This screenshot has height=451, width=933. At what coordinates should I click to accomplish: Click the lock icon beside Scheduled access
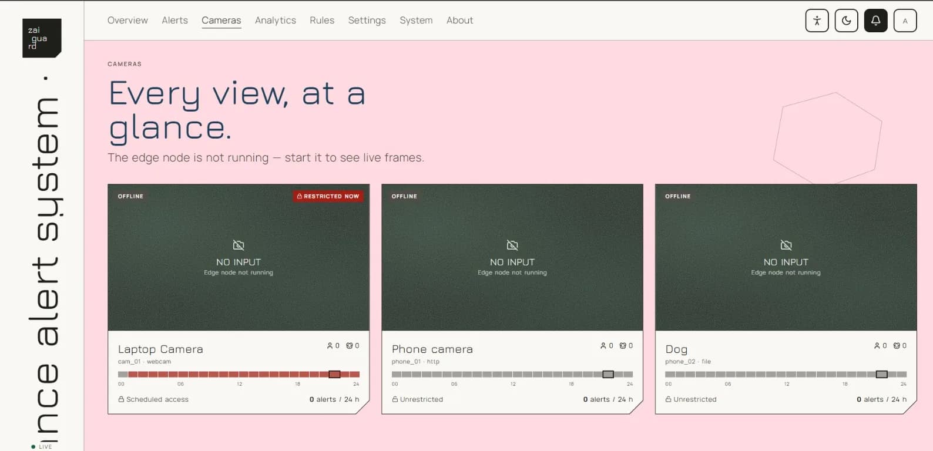click(121, 399)
